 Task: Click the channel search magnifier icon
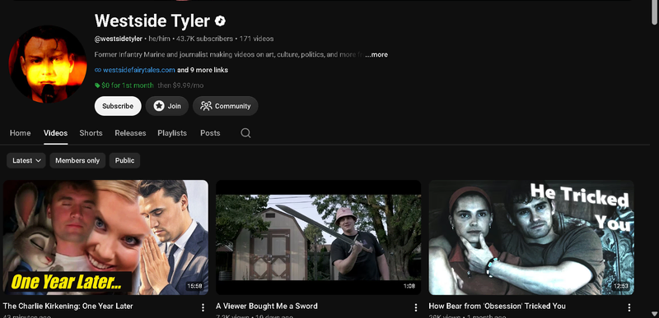point(245,133)
